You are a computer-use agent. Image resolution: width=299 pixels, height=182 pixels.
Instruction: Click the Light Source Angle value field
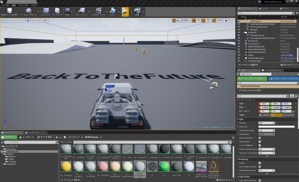(266, 131)
